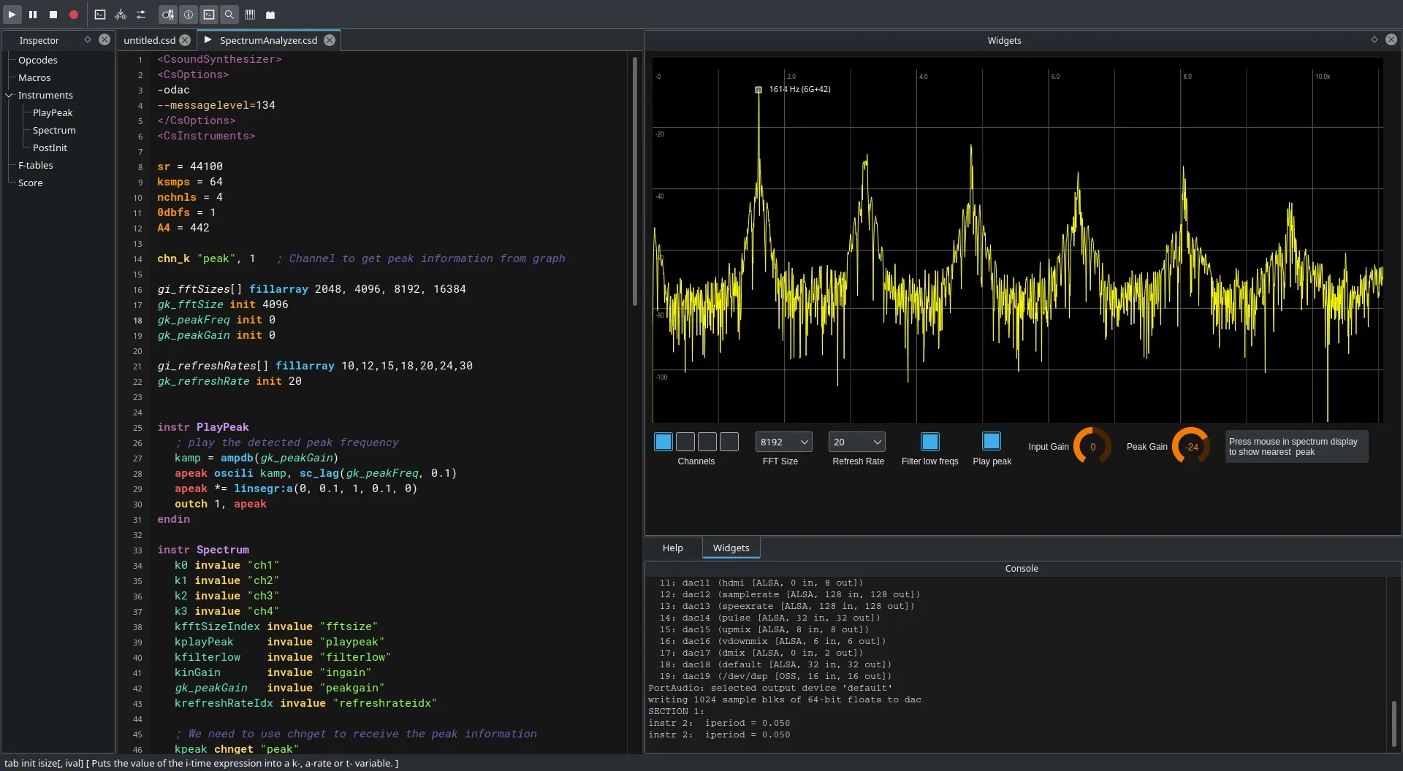Image resolution: width=1403 pixels, height=771 pixels.
Task: Float the Widgets panel with diamond icon
Action: pyautogui.click(x=1375, y=39)
